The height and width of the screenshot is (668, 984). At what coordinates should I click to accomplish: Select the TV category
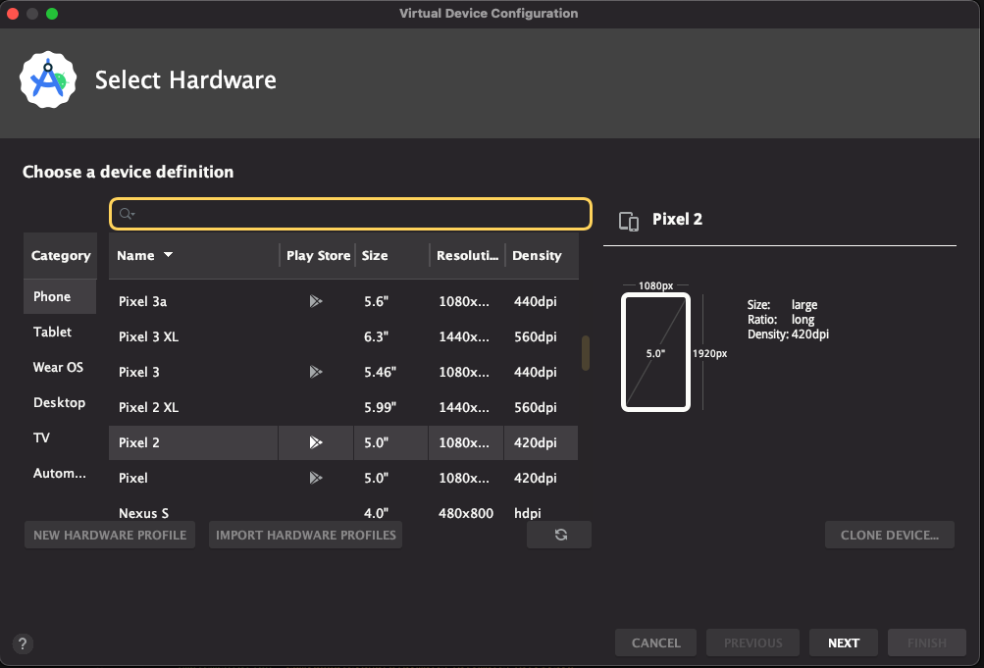(x=60, y=437)
